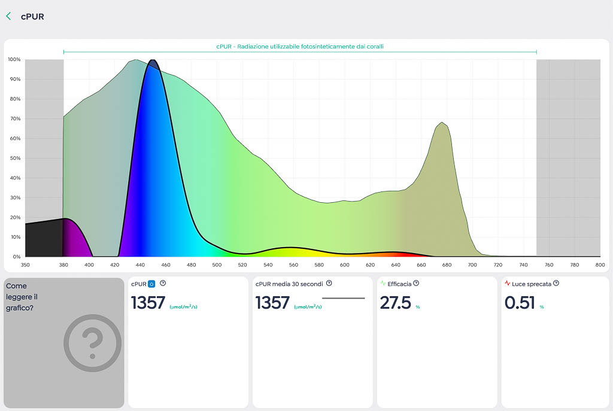Viewport: 613px width, 411px height.
Task: Click the cPUR page title in header
Action: [x=32, y=17]
